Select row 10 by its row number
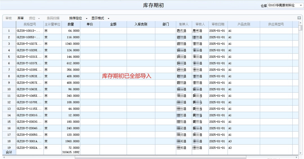The image size is (304, 159). [x=9, y=89]
